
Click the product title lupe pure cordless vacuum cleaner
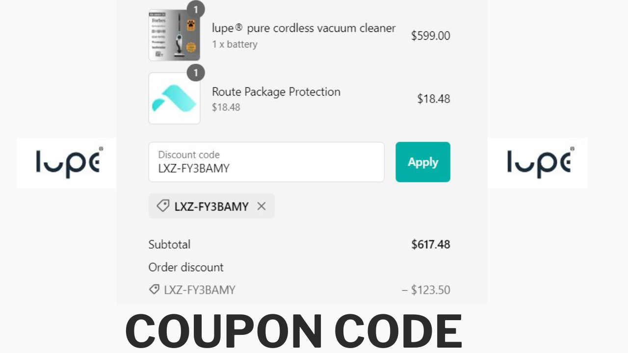coord(303,28)
